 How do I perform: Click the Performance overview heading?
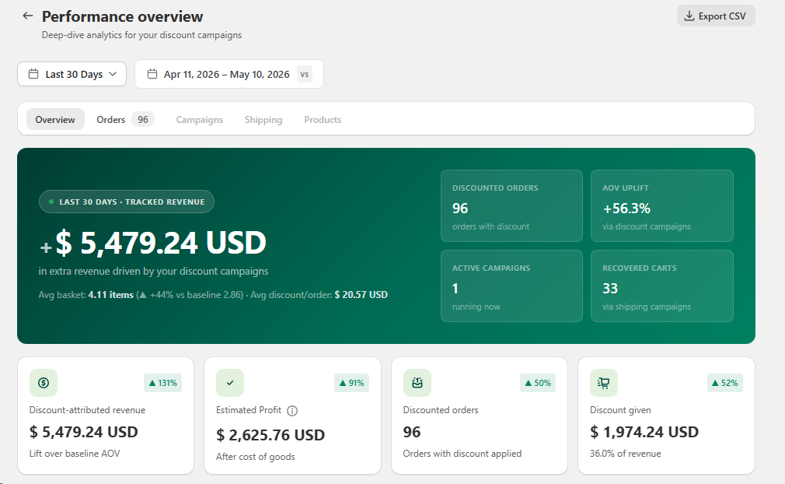click(123, 16)
